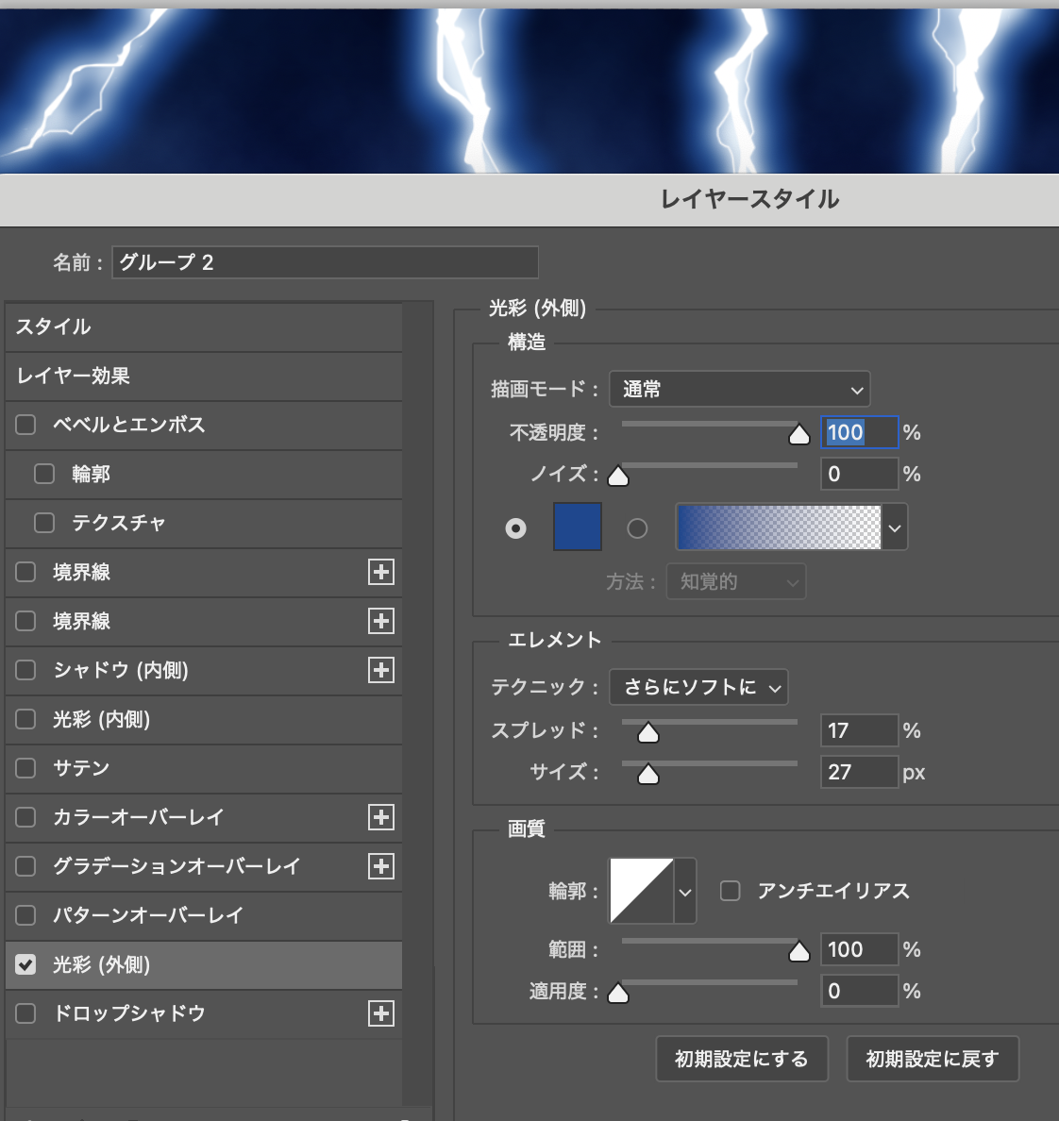Viewport: 1059px width, 1121px height.
Task: Enable the ベベルとエンボス checkbox
Action: [26, 425]
